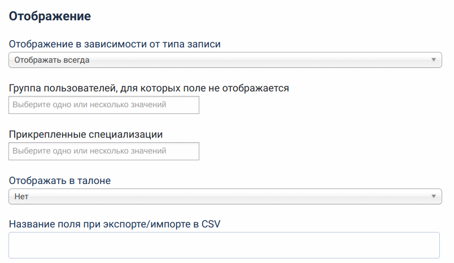Select the 'Отображать всегда' value text

pos(52,60)
